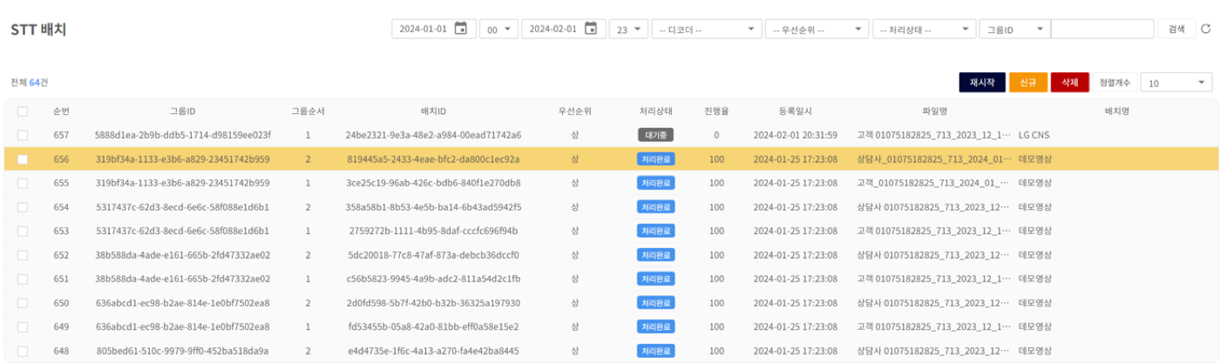
Task: Click sequence number 650 cell
Action: click(61, 303)
